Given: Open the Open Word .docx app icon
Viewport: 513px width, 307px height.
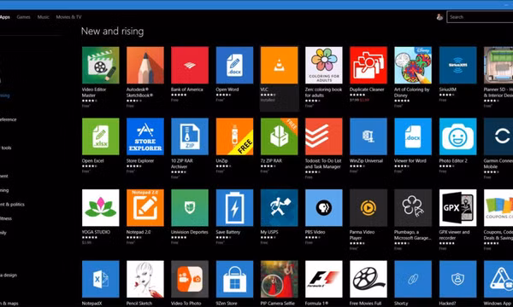Looking at the screenshot, I should 234,65.
